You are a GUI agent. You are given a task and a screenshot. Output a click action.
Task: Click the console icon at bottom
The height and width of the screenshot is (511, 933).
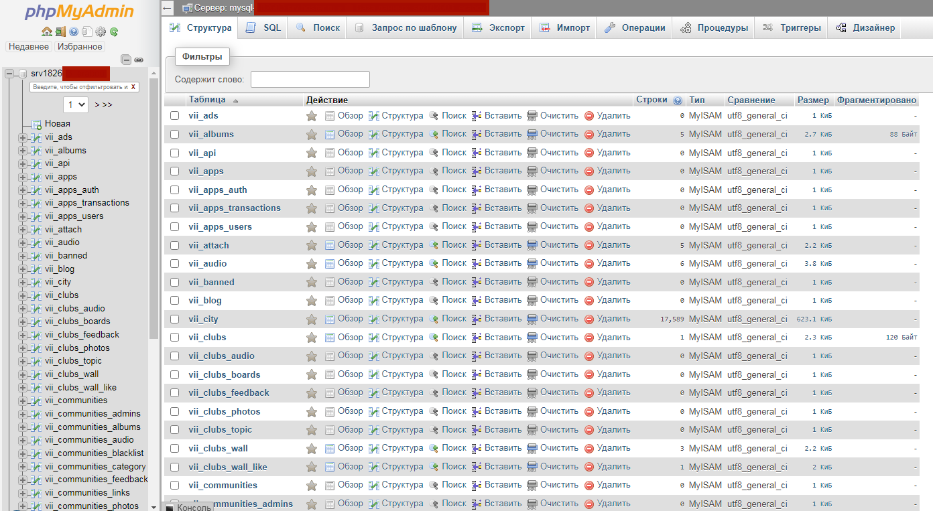170,508
